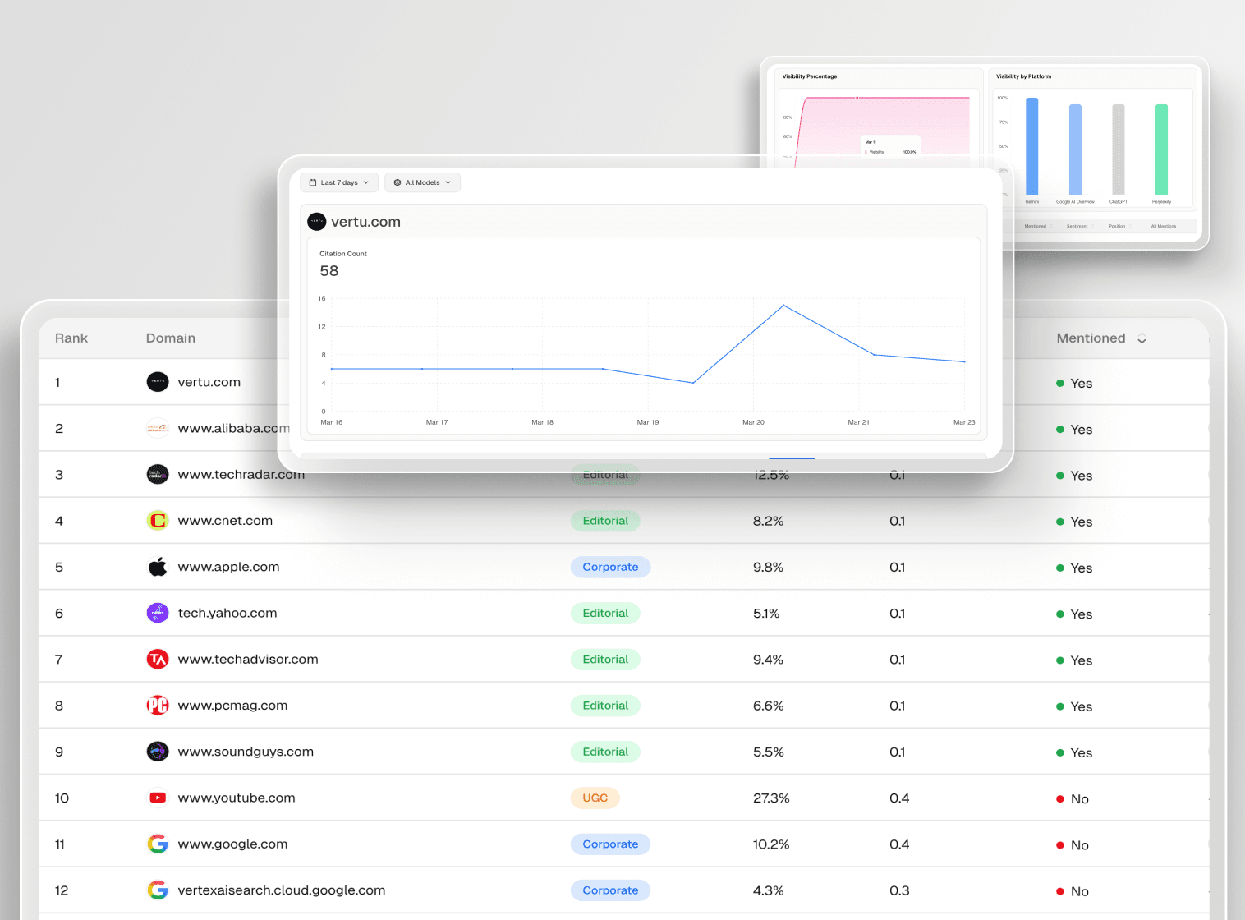Click the Mar 20 peak on the citation chart
The width and height of the screenshot is (1245, 920).
(783, 305)
